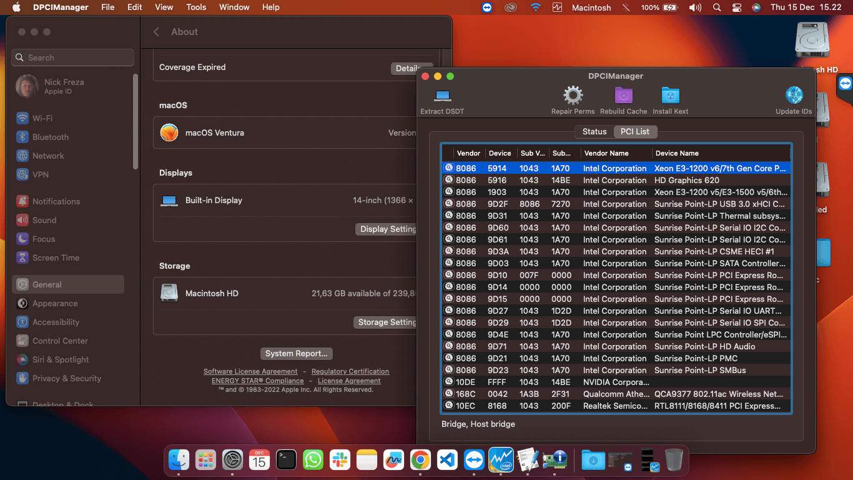Click the Install Kext icon
Viewport: 853px width, 480px height.
pos(670,96)
